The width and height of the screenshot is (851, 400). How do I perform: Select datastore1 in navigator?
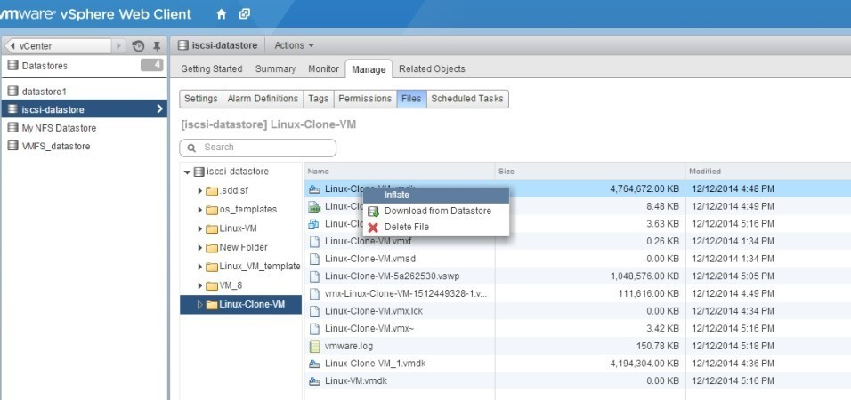(x=85, y=91)
